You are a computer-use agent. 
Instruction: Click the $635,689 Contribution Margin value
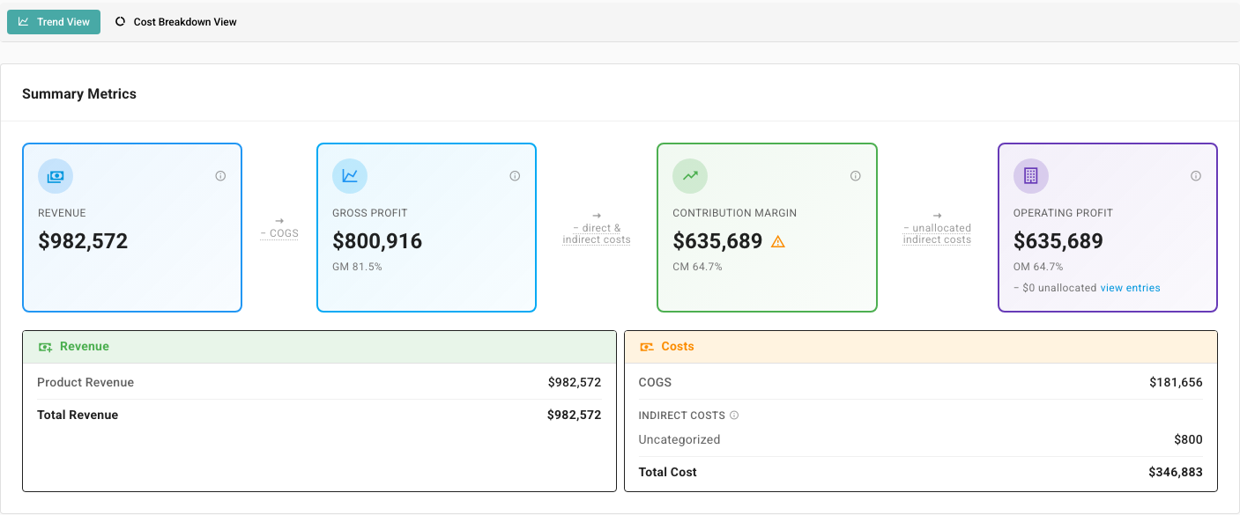(x=717, y=241)
